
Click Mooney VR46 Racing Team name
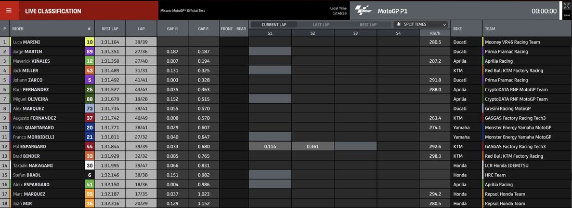(513, 42)
